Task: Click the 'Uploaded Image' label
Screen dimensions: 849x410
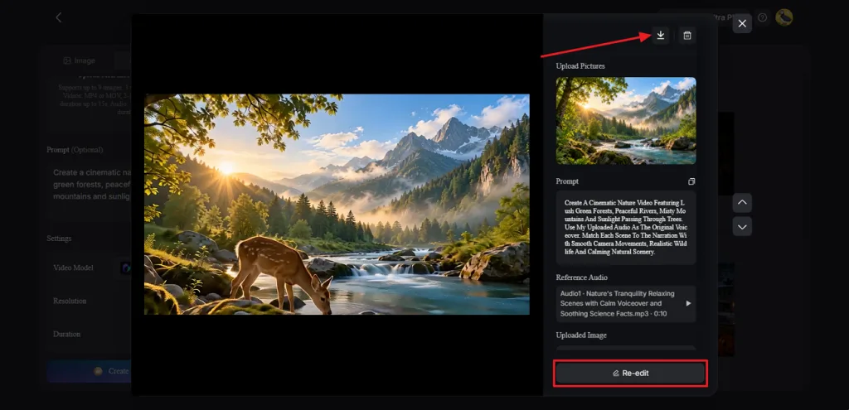Action: [581, 335]
